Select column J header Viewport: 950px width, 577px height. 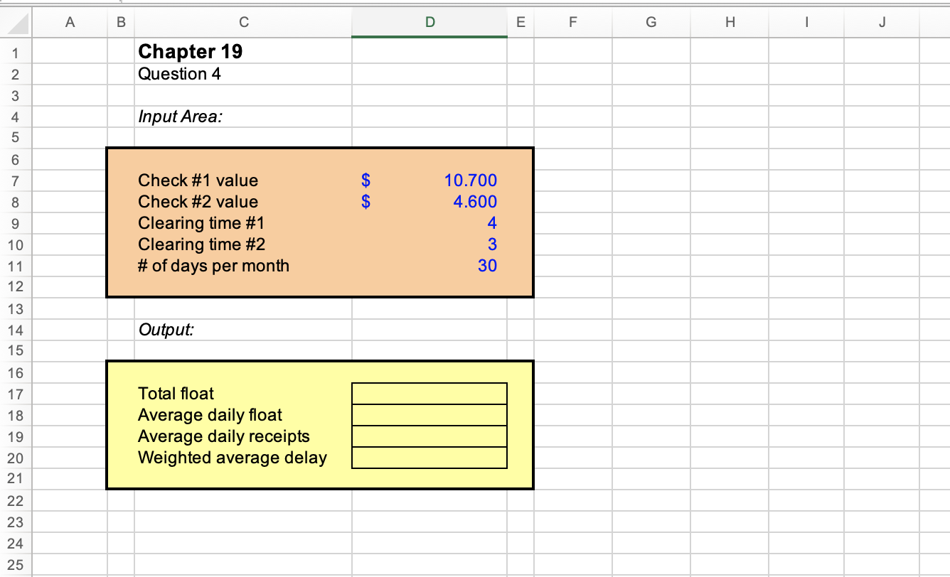[882, 23]
